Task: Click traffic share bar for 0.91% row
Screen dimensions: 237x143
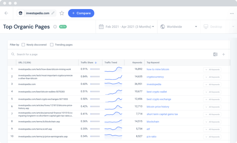Action: (x=95, y=69)
